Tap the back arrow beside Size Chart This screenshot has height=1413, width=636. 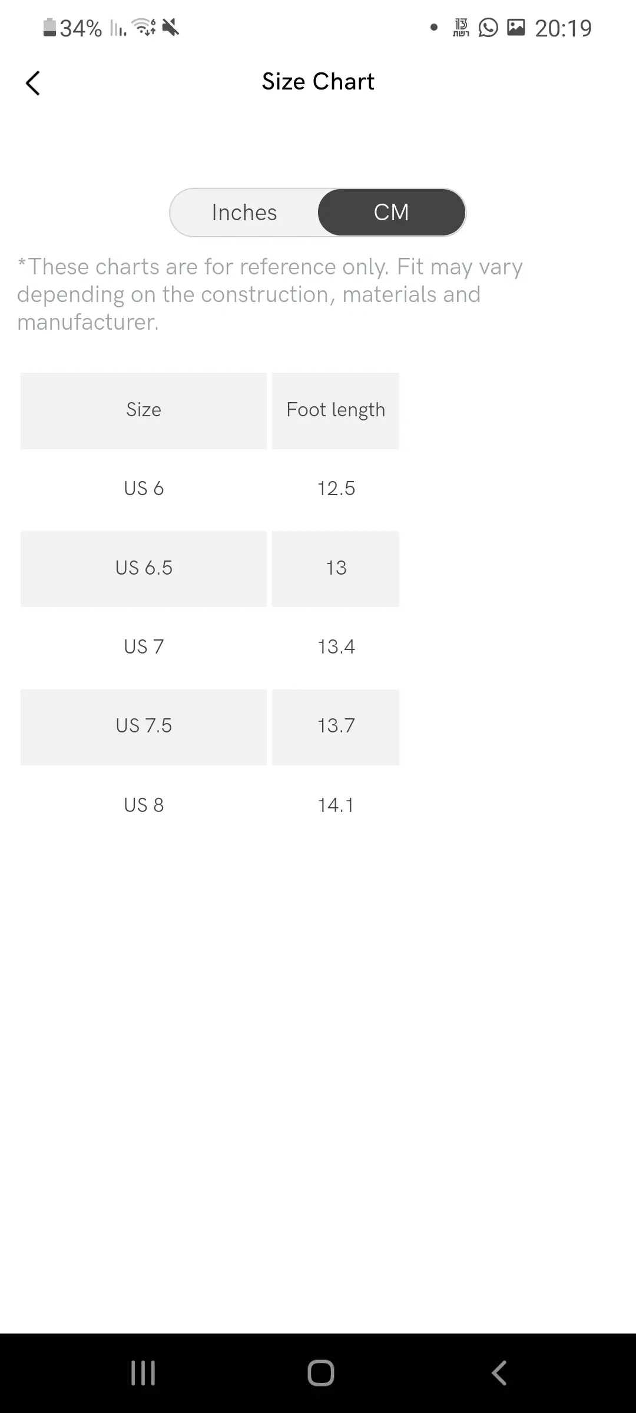click(x=33, y=83)
